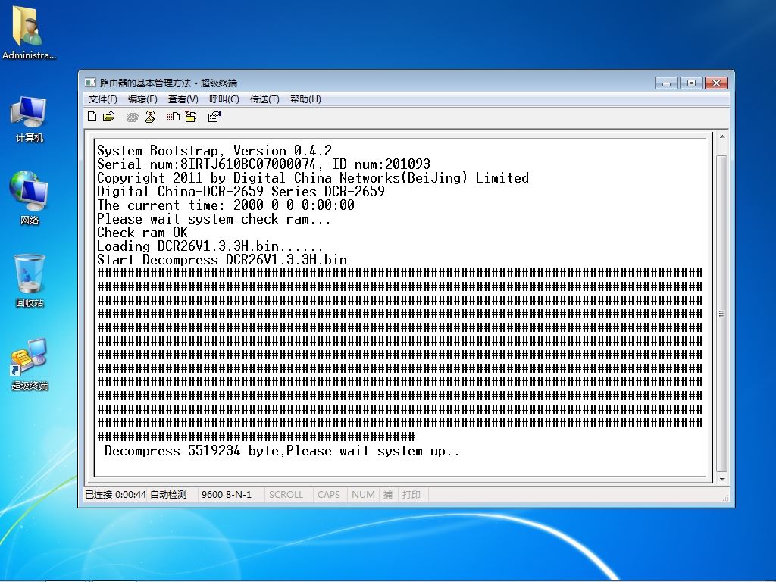Click the Open file toolbar icon
Image resolution: width=776 pixels, height=582 pixels.
(109, 117)
